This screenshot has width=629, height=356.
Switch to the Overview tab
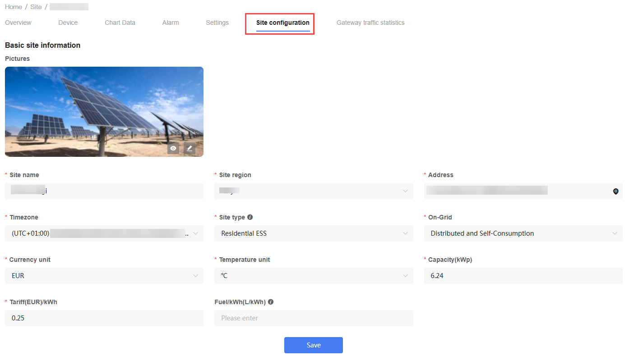click(x=18, y=23)
